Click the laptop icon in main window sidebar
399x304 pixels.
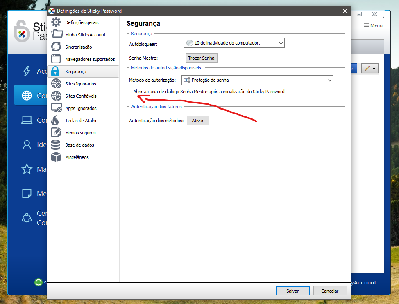tap(27, 120)
